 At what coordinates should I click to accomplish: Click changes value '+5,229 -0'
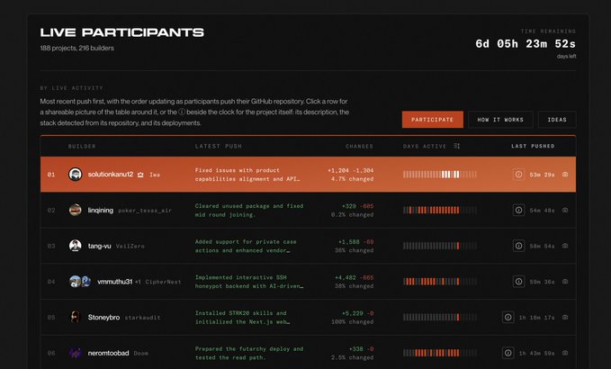(x=358, y=313)
